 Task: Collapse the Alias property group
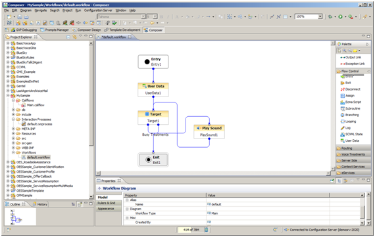click(x=127, y=200)
